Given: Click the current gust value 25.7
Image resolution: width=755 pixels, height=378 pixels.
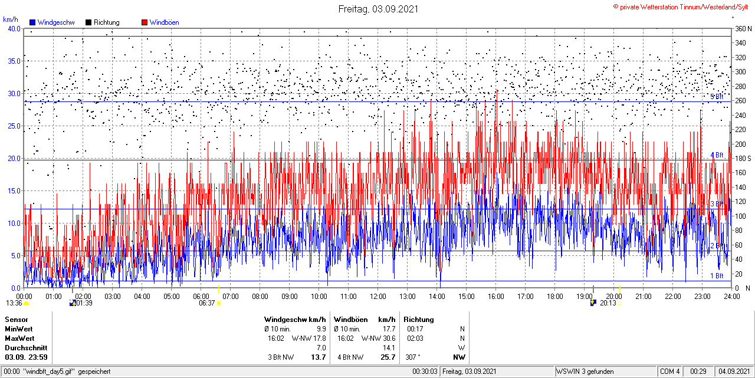Looking at the screenshot, I should (388, 357).
